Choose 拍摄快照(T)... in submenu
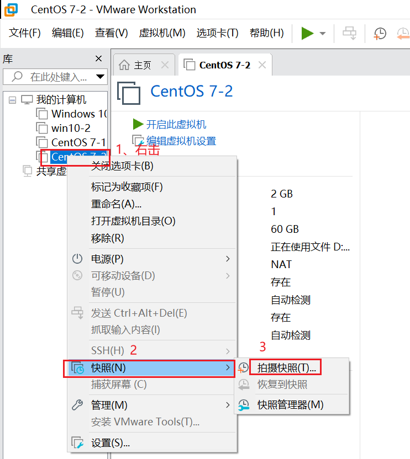This screenshot has height=459, width=410. coord(287,368)
